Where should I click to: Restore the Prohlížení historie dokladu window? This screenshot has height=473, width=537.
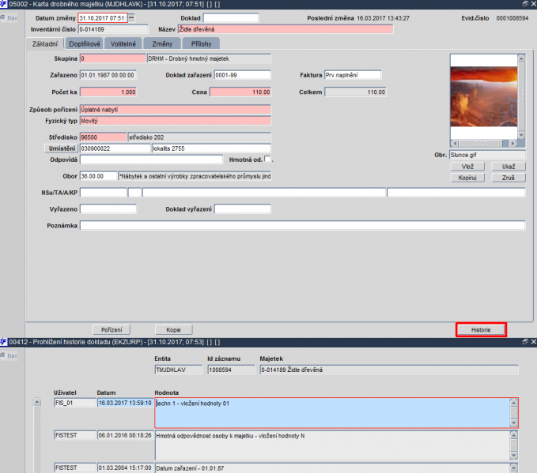click(525, 341)
